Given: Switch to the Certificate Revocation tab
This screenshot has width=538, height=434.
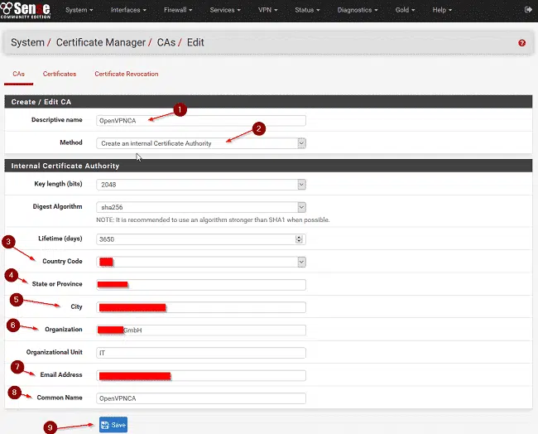Looking at the screenshot, I should (127, 74).
